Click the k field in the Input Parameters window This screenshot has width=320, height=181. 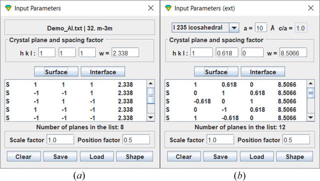pos(67,53)
